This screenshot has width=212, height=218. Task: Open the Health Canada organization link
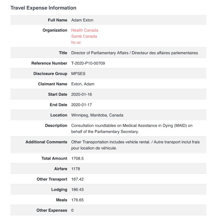point(85,30)
